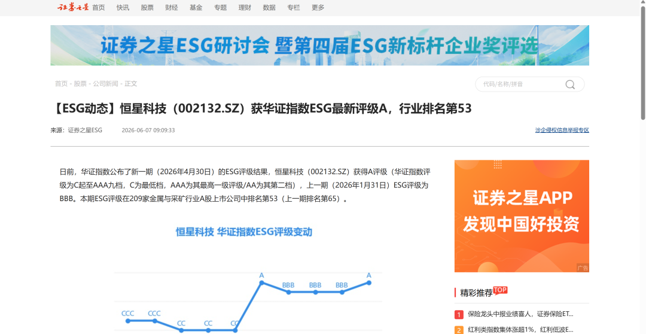646x334 pixels.
Task: Open the 专栏 nav menu item
Action: click(x=293, y=7)
